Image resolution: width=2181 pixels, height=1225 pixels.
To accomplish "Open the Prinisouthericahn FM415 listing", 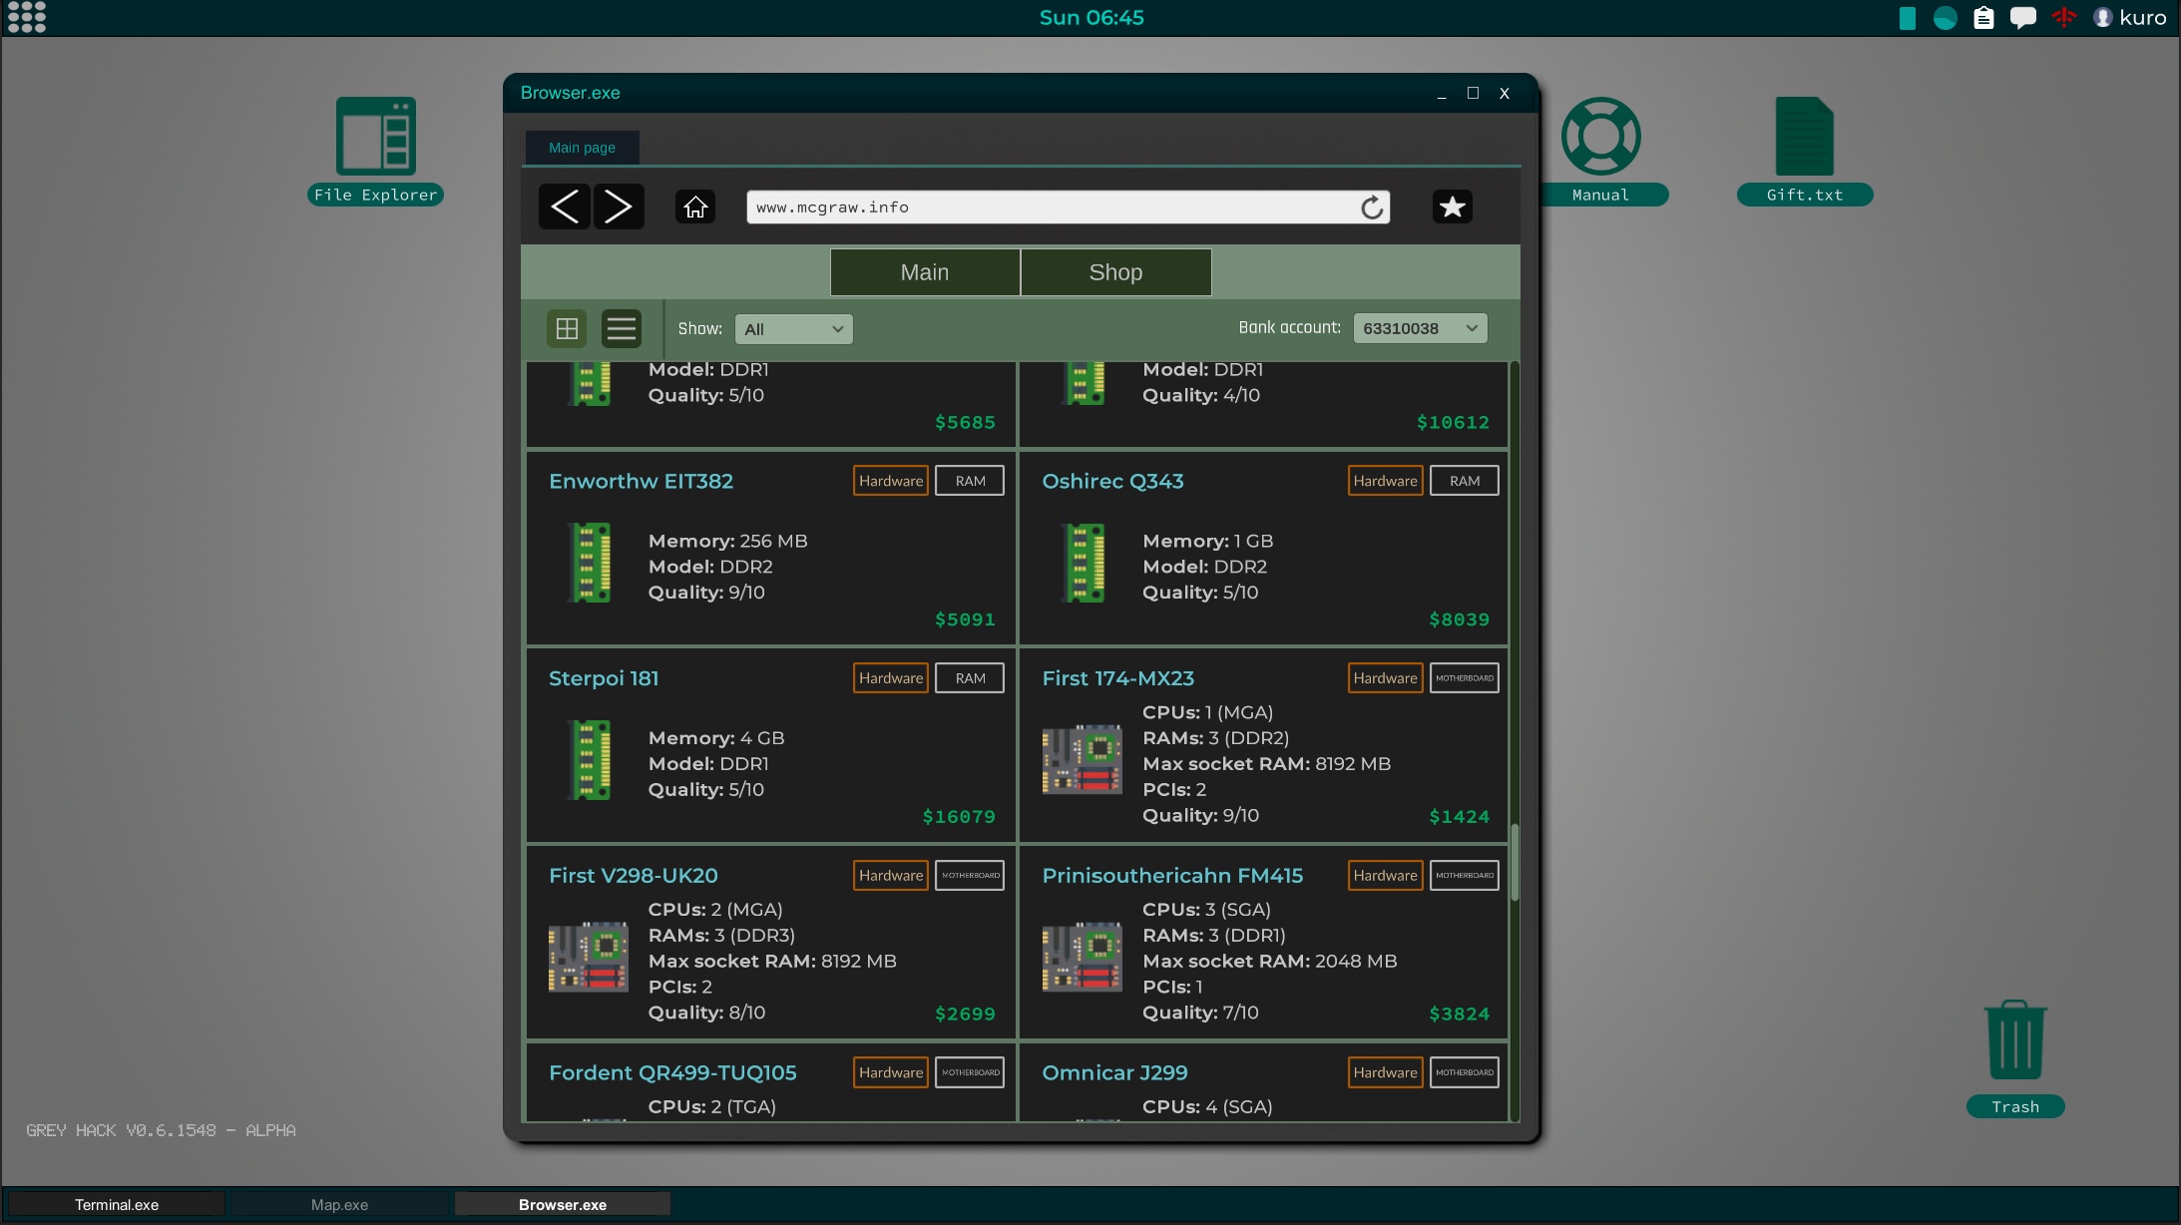I will click(1171, 873).
